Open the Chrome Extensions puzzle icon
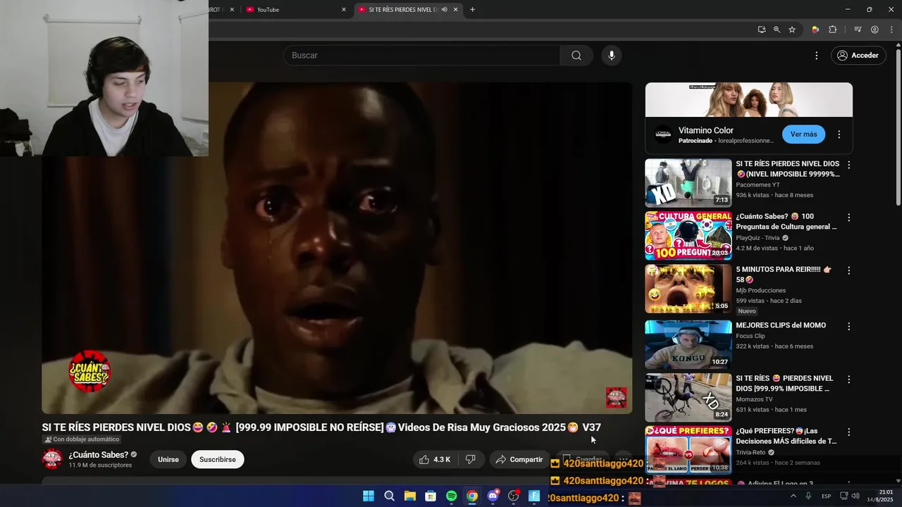The width and height of the screenshot is (902, 507). click(833, 30)
